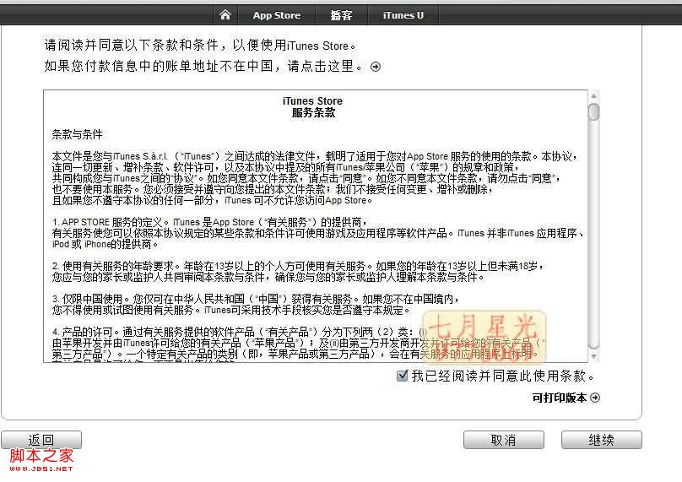Click the terms scrollbar thumb
This screenshot has height=482, width=682.
pyautogui.click(x=593, y=111)
